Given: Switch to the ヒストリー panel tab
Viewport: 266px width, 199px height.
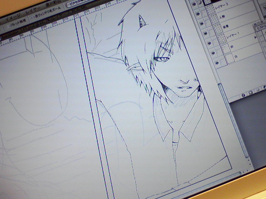Looking at the screenshot, I should click(261, 27).
